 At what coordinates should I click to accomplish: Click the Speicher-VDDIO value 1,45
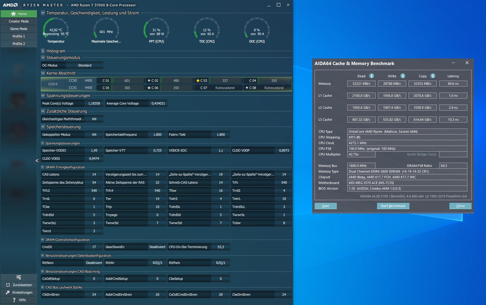pyautogui.click(x=94, y=150)
